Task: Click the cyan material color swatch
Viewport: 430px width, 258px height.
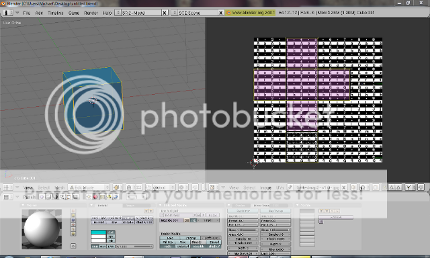Action: coord(99,232)
